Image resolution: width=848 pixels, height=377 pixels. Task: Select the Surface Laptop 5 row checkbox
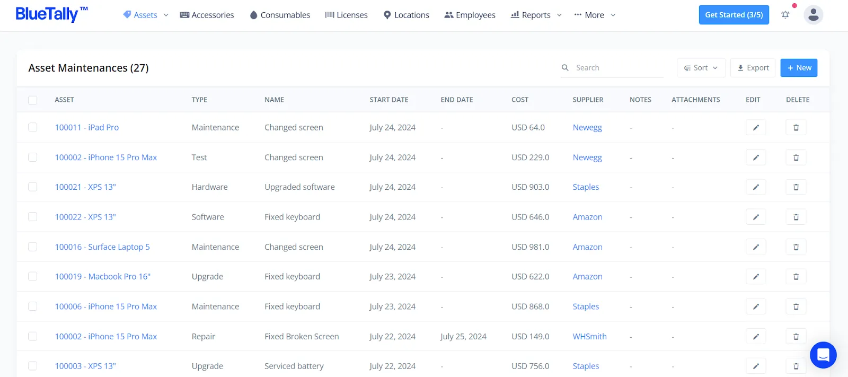tap(33, 247)
